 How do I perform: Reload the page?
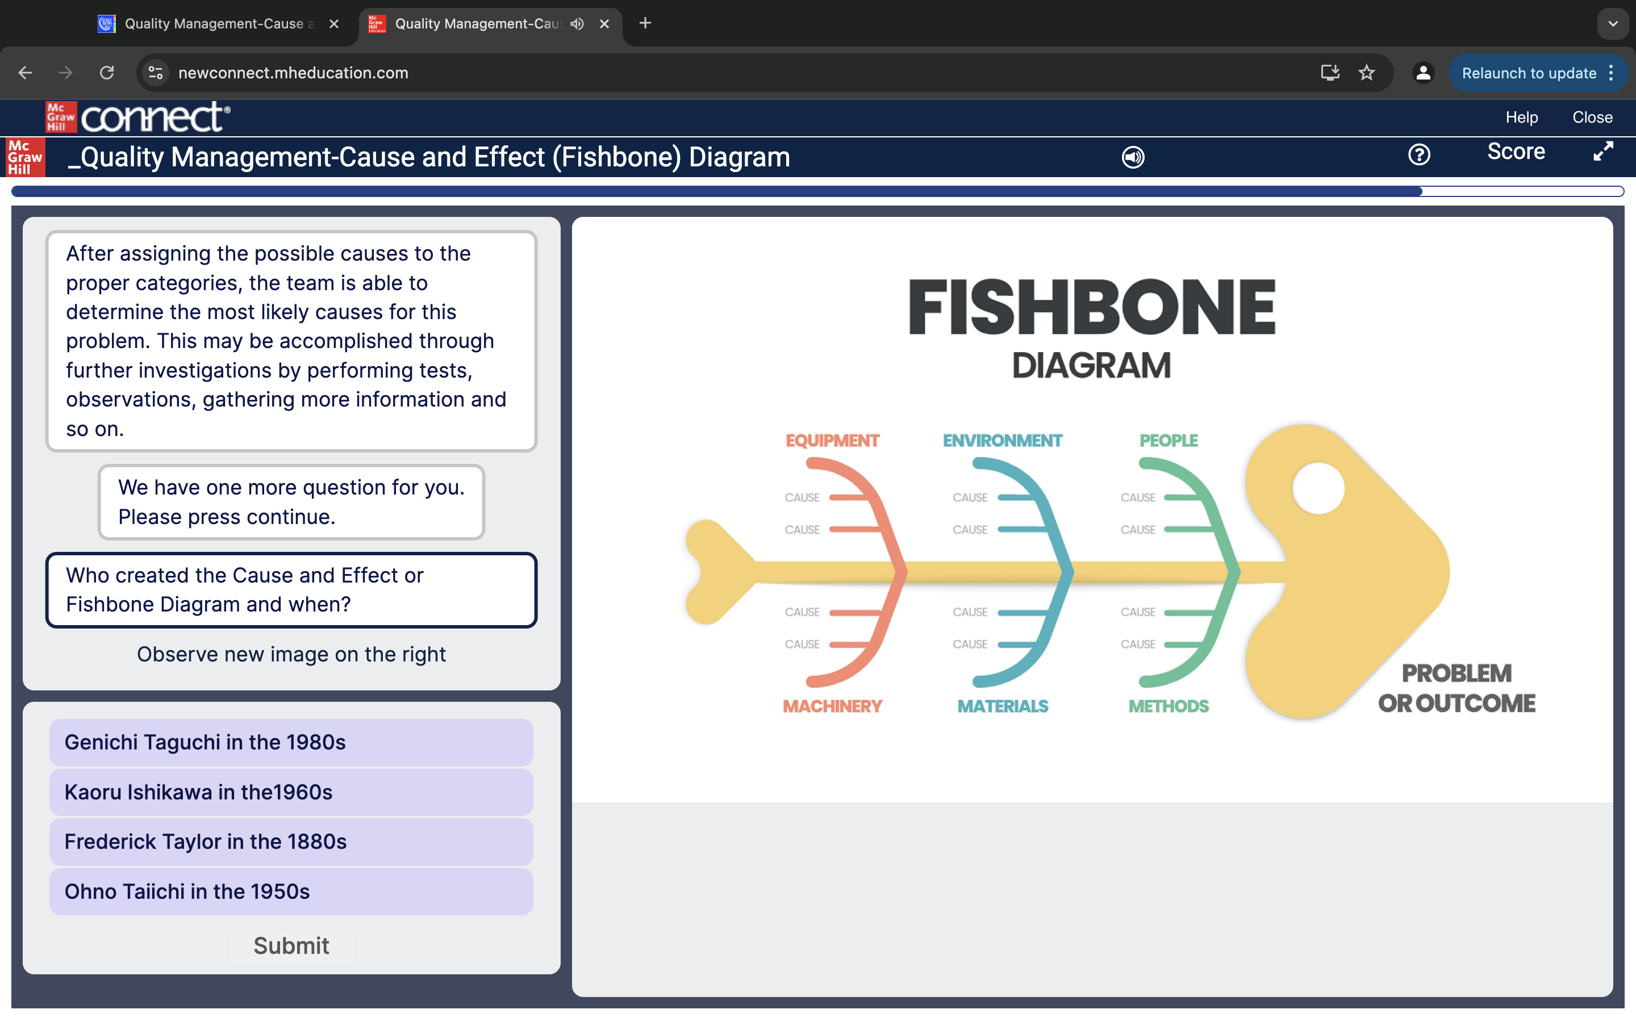107,73
